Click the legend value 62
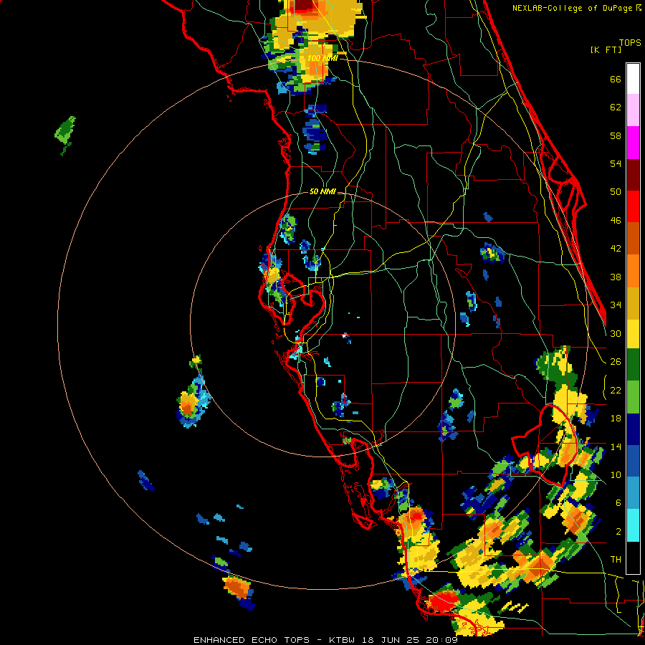 pos(616,107)
